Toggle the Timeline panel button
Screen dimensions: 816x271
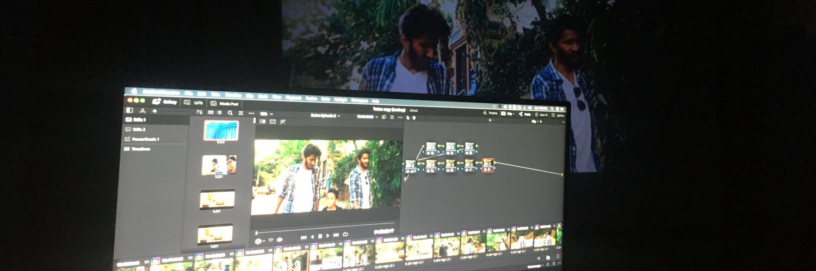[490, 113]
